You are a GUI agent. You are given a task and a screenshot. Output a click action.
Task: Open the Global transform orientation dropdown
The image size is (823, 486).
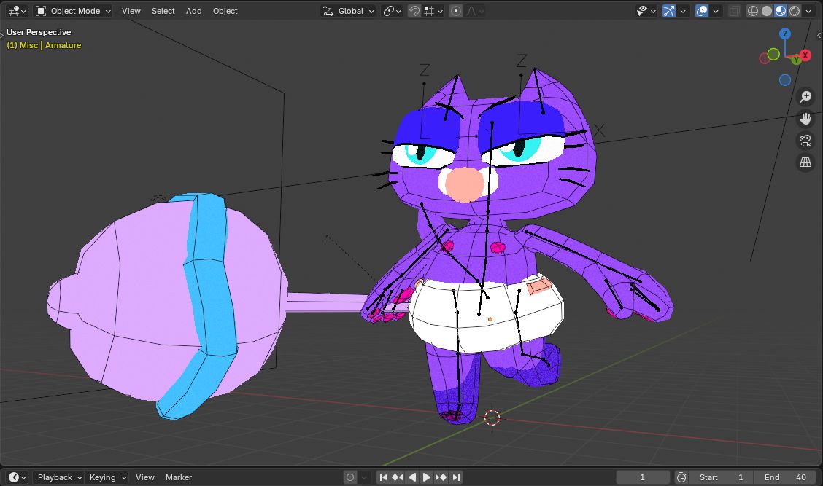[348, 10]
